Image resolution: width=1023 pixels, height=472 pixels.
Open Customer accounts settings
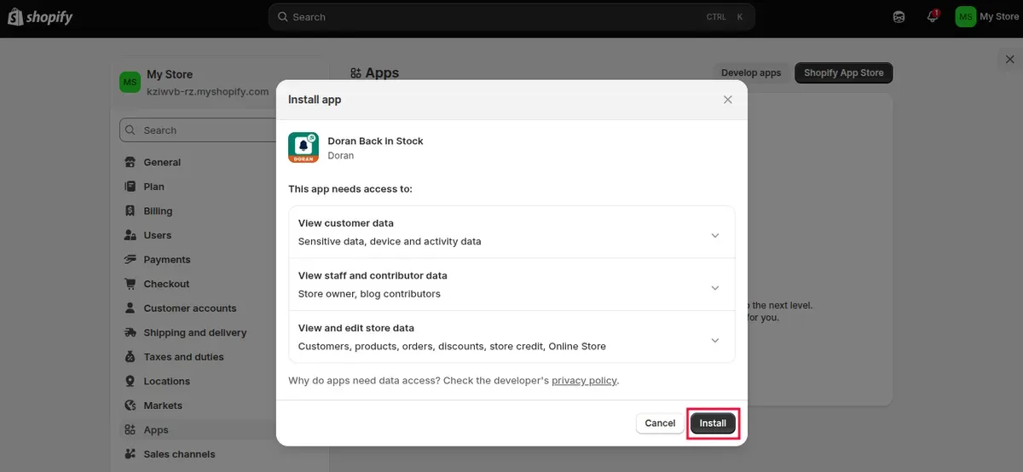(190, 308)
